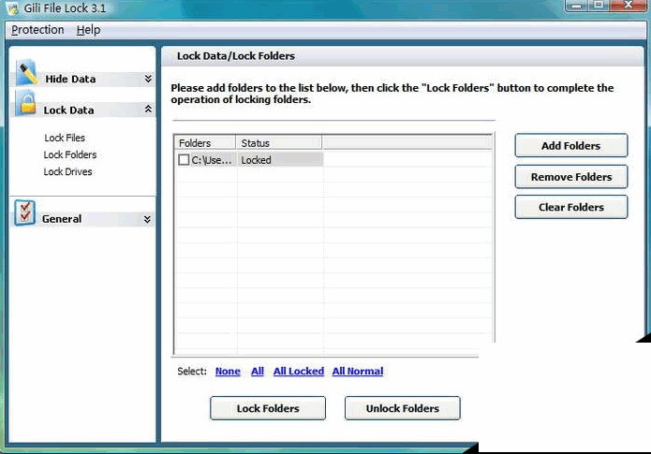Image resolution: width=651 pixels, height=454 pixels.
Task: Open the Help menu
Action: [88, 30]
